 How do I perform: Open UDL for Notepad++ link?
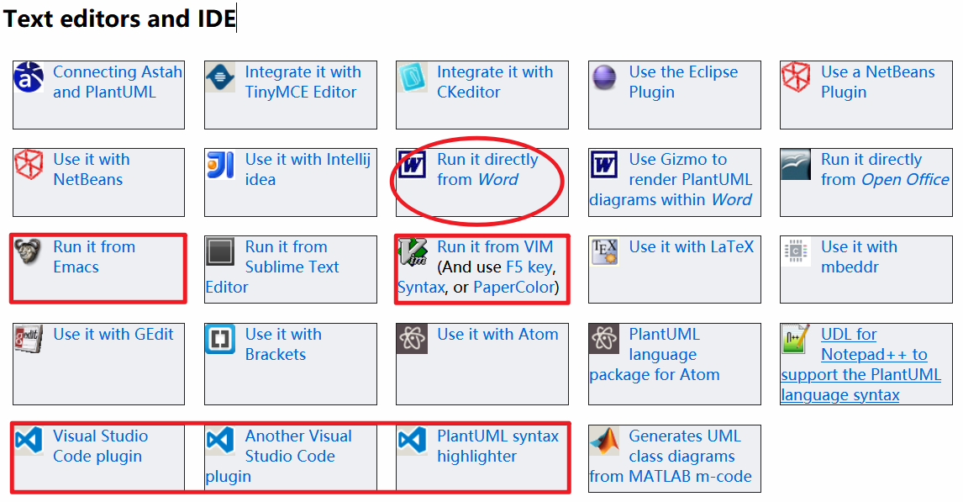(860, 364)
